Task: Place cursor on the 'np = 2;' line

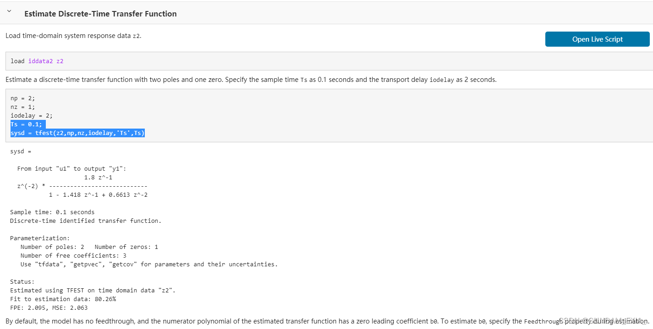Action: click(22, 98)
